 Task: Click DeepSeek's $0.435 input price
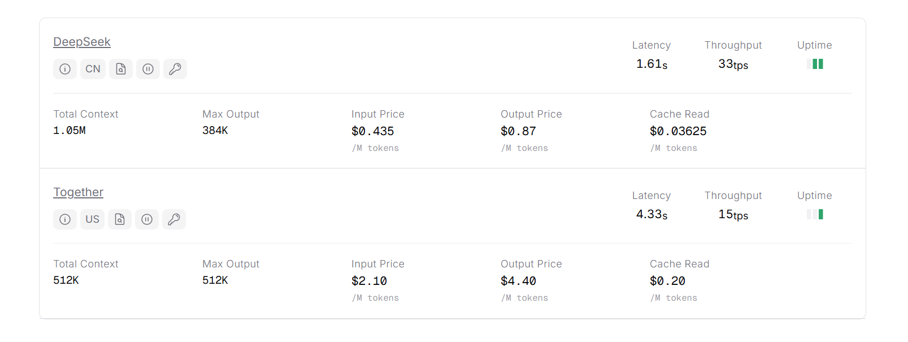click(372, 131)
